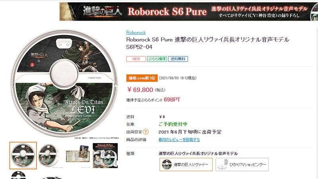The height and width of the screenshot is (179, 318).
Task: Click the 価格.com第1位 orange badge
Action: [142, 78]
